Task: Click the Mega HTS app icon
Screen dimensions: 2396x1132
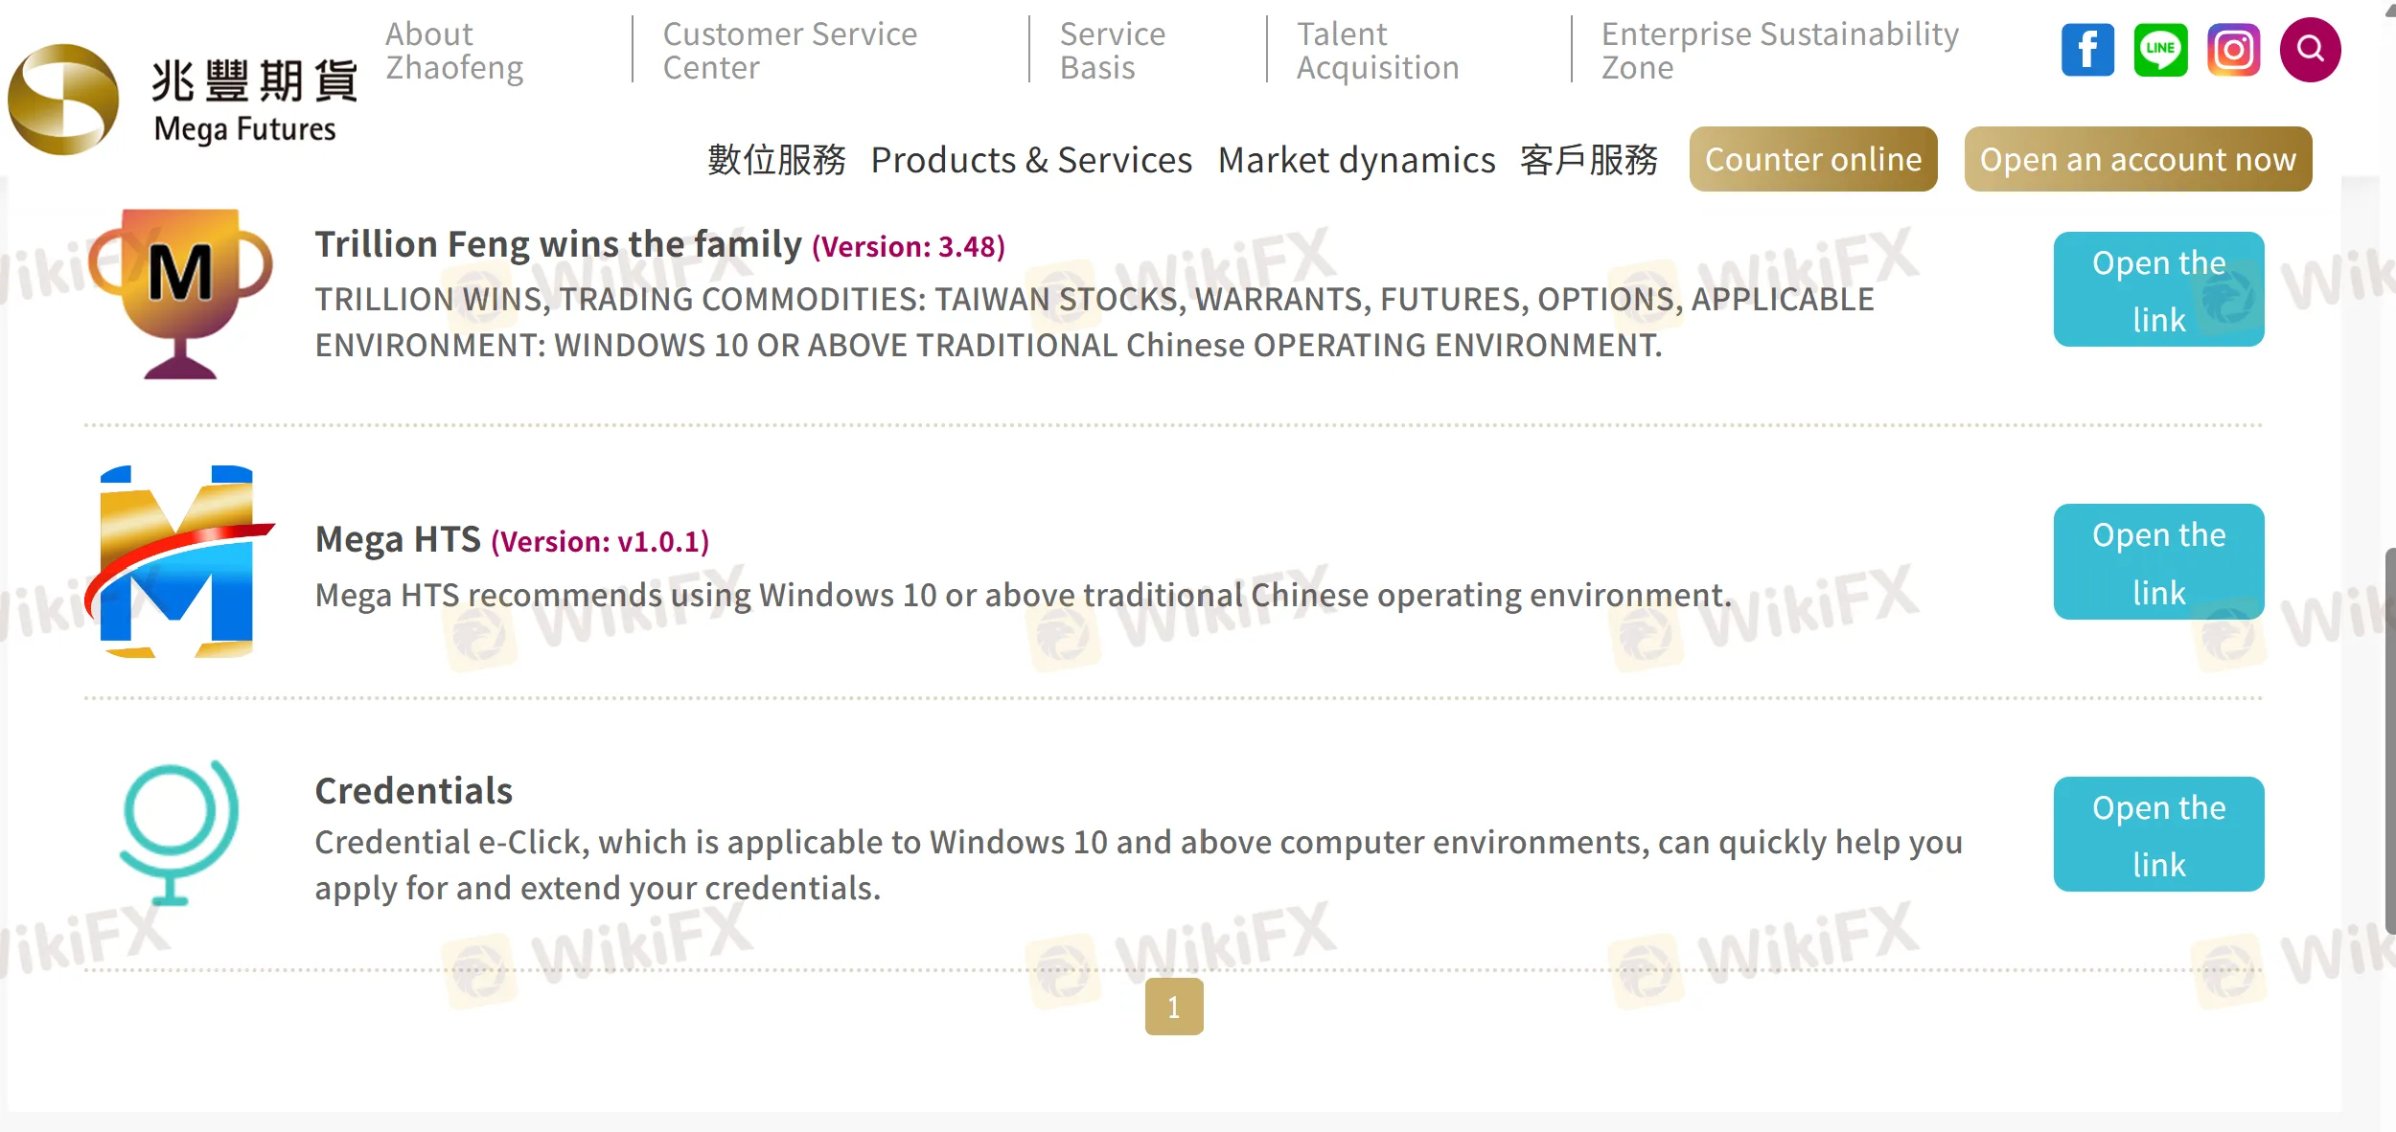Action: pyautogui.click(x=179, y=562)
